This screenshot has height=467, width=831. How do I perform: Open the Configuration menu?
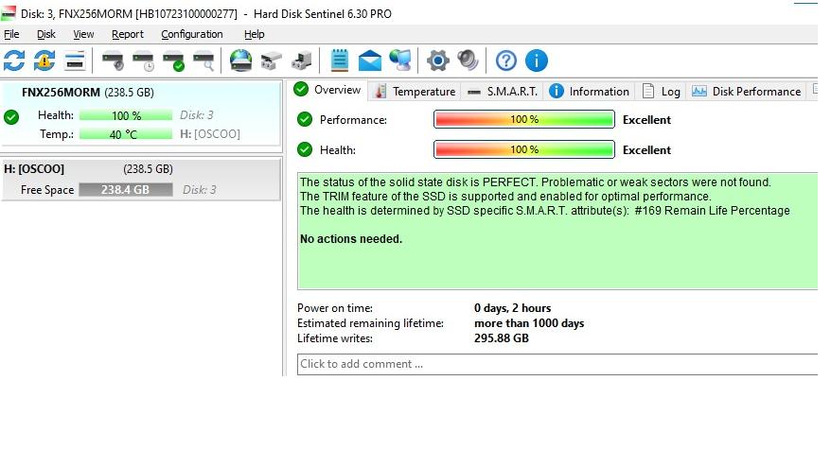point(192,34)
